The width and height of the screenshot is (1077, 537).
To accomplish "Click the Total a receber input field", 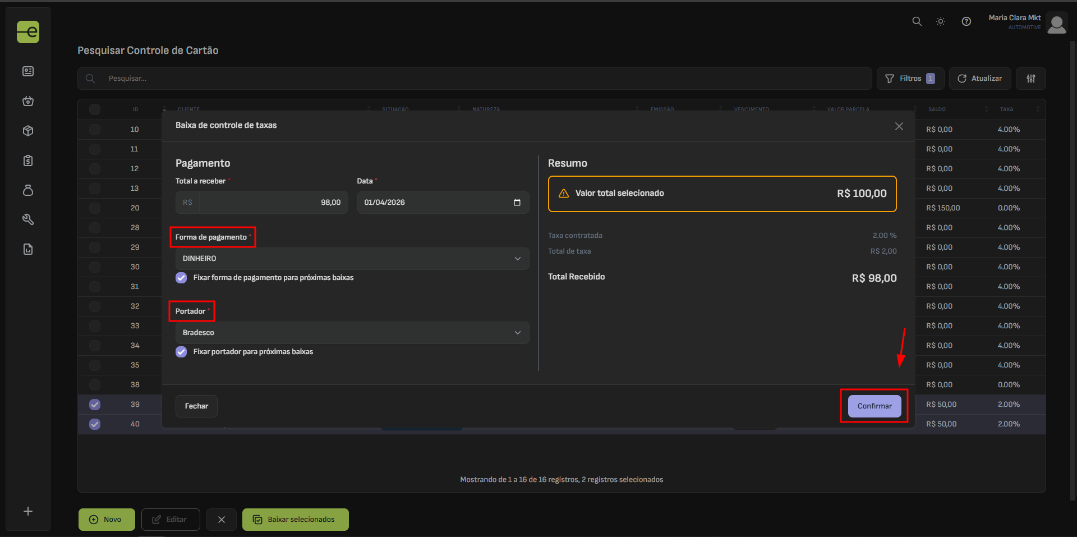I will pos(273,203).
